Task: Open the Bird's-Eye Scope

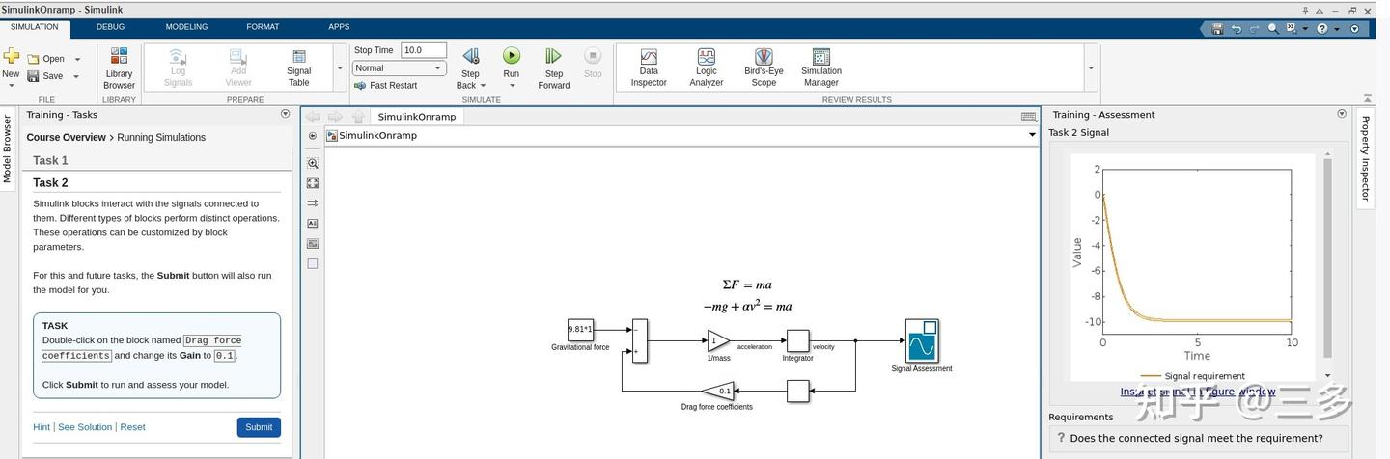Action: 764,68
